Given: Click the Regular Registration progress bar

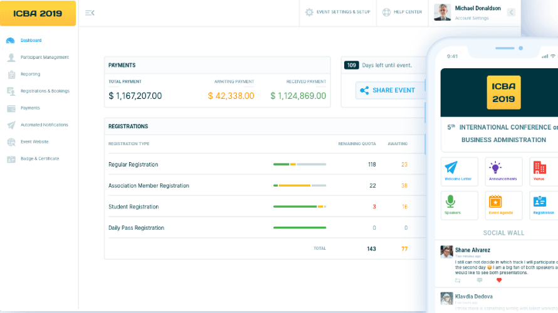Looking at the screenshot, I should [300, 165].
